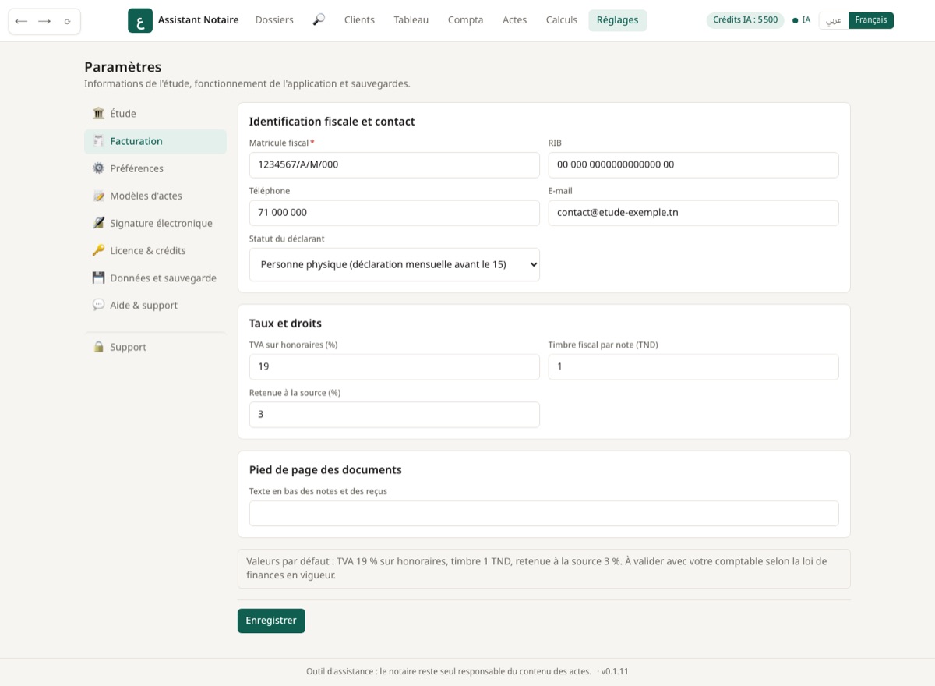
Task: Click the Matricule fiscal input field
Action: pos(394,164)
